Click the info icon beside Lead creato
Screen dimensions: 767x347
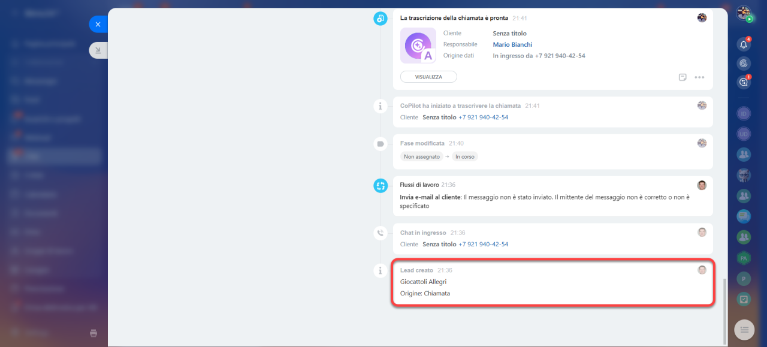pyautogui.click(x=381, y=271)
